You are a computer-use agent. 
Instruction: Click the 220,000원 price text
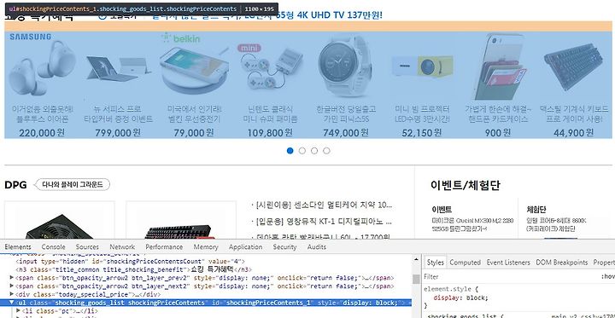[42, 133]
